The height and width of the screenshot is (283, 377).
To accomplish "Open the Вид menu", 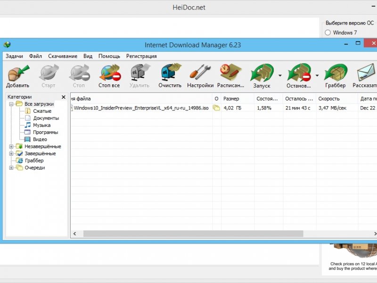I will (x=88, y=56).
